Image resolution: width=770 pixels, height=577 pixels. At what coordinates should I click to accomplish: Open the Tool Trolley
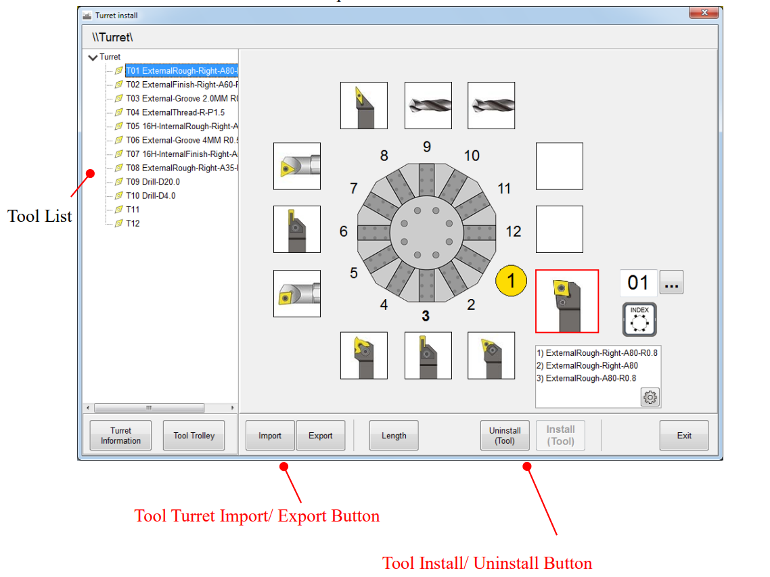click(x=194, y=436)
